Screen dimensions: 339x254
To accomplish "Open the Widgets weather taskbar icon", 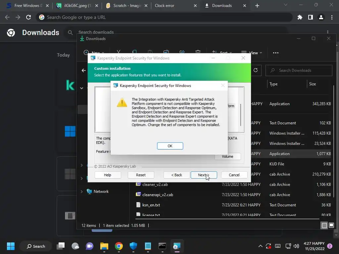I will tap(75, 246).
